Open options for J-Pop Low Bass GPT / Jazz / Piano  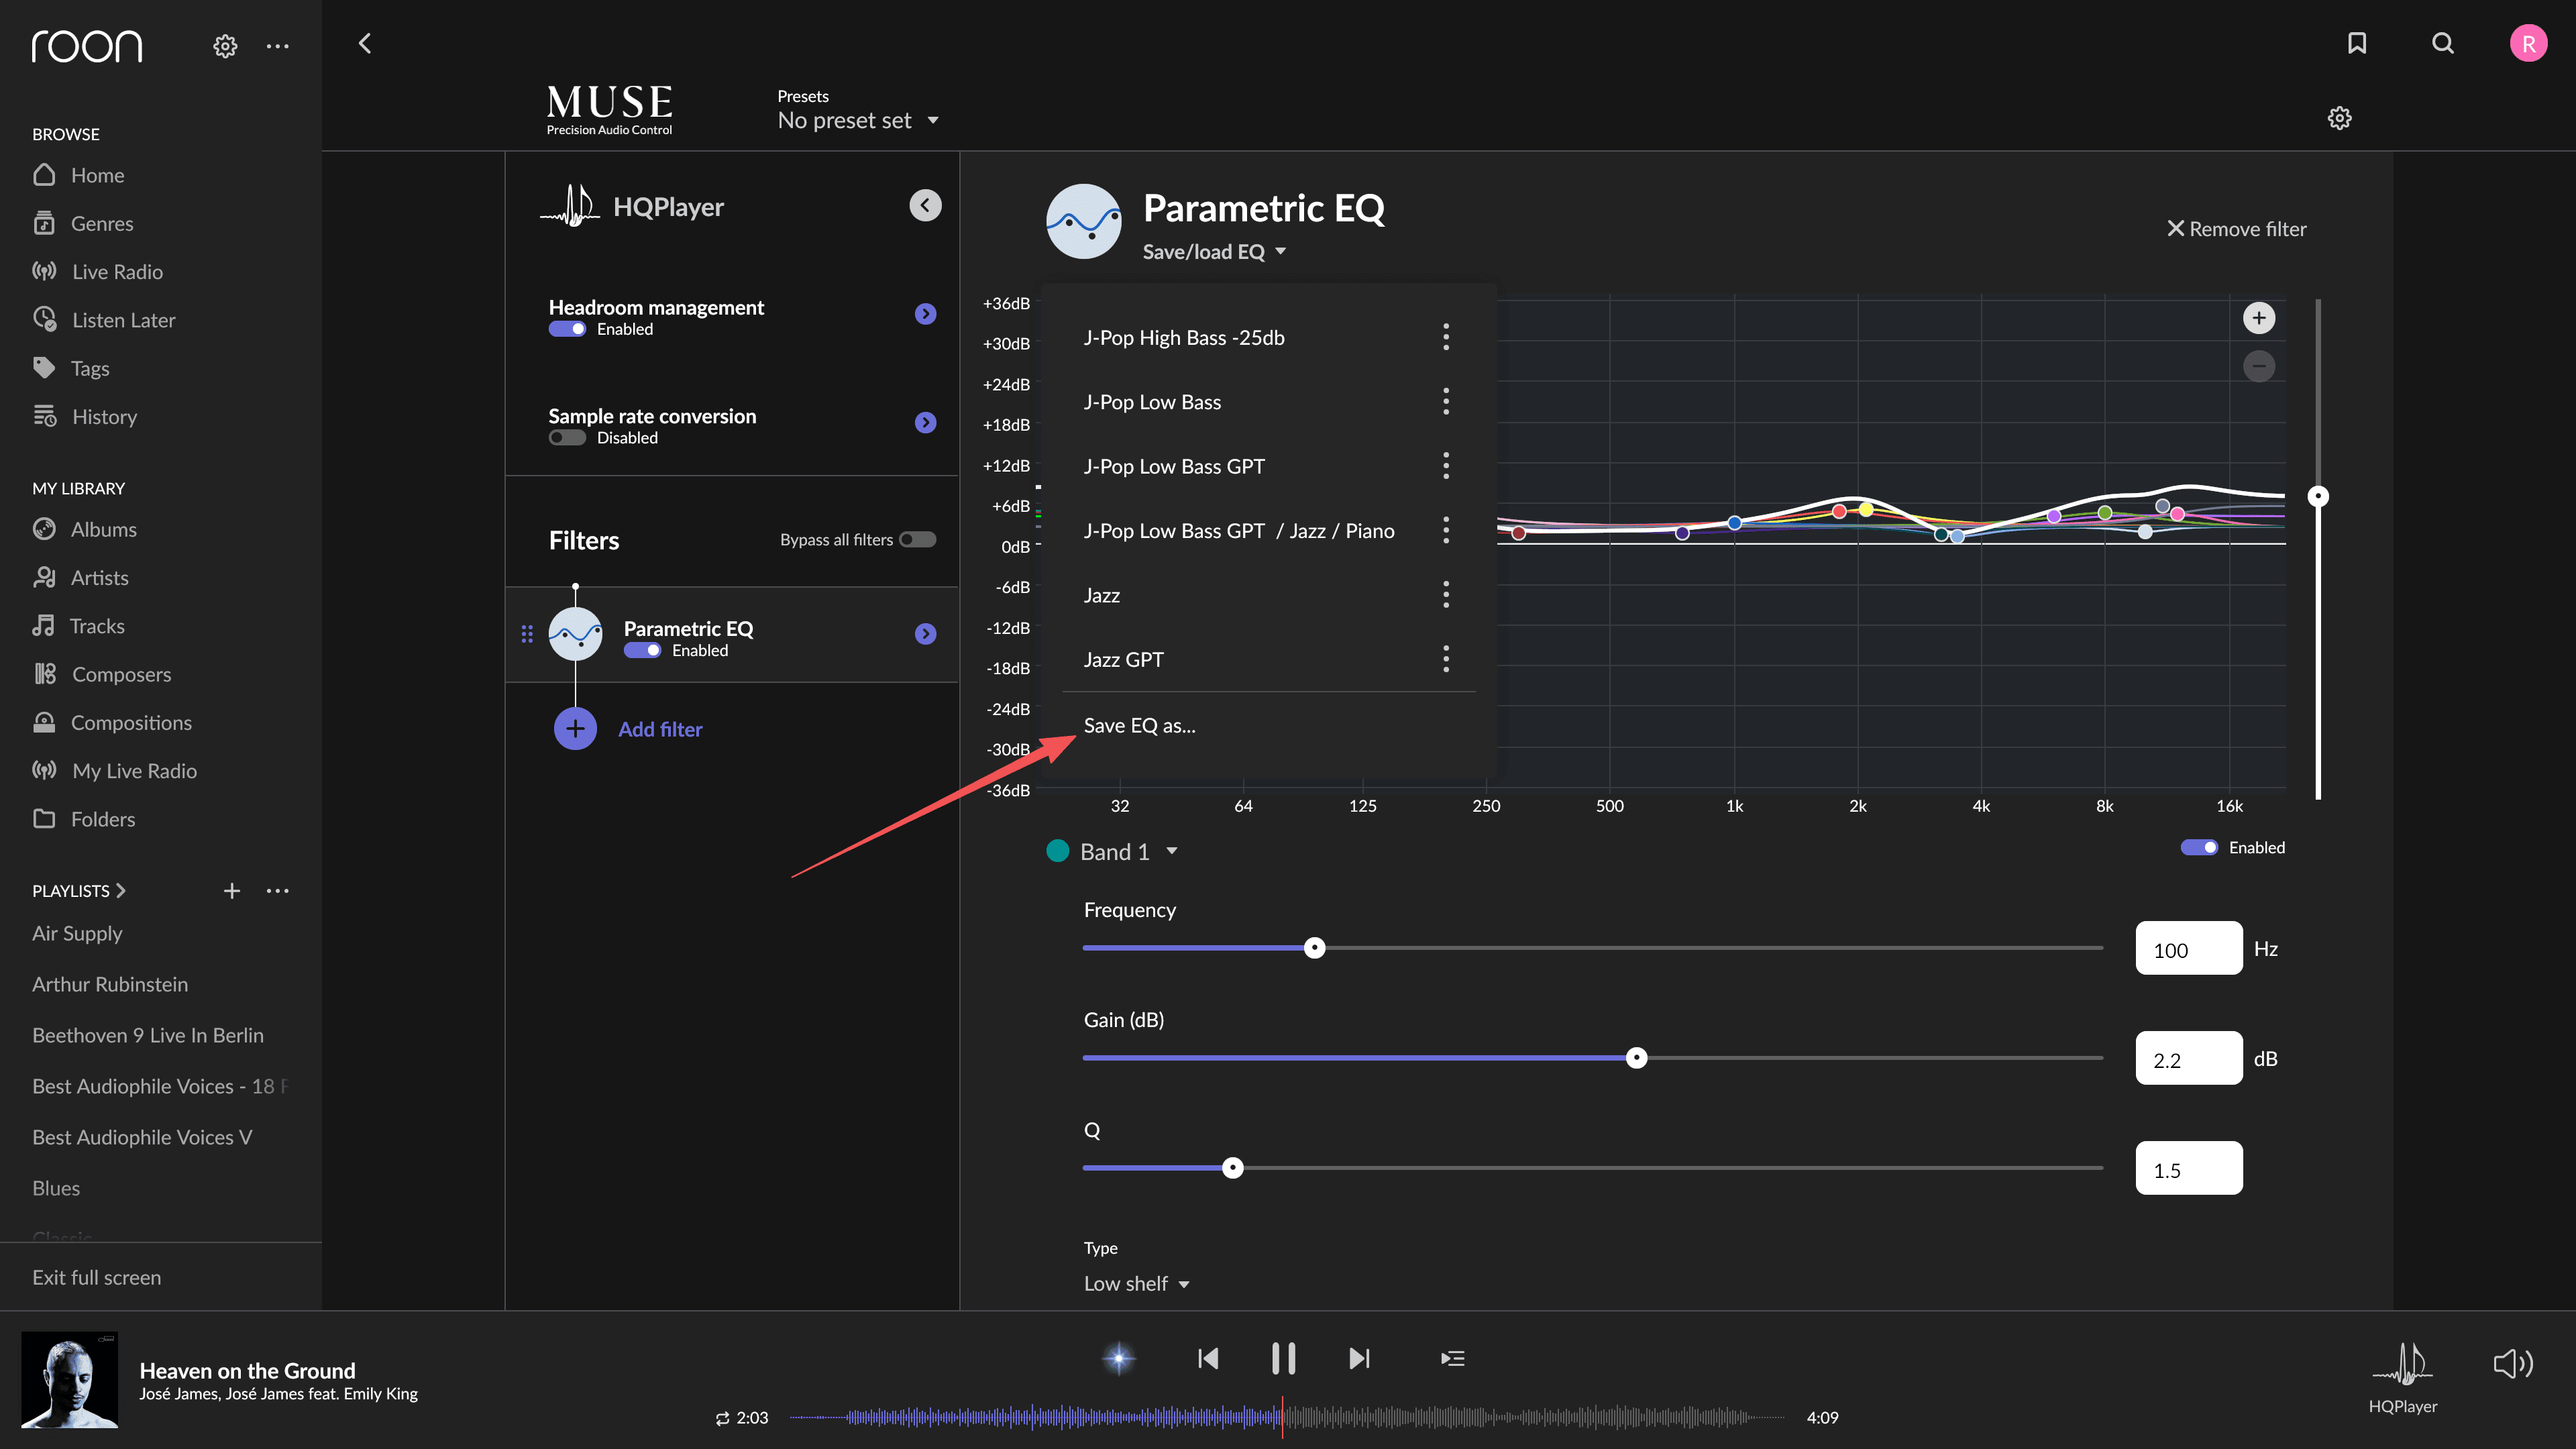1445,530
